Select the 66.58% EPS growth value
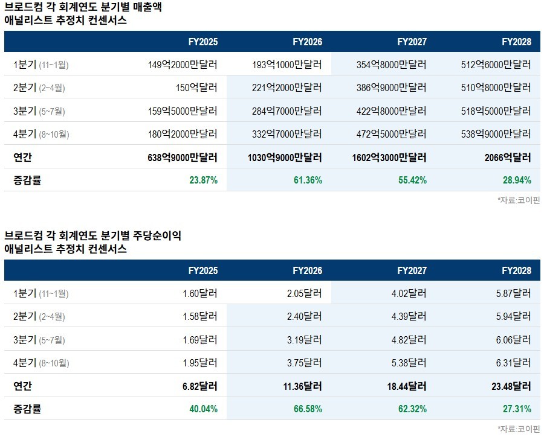The height and width of the screenshot is (437, 544). pos(308,409)
